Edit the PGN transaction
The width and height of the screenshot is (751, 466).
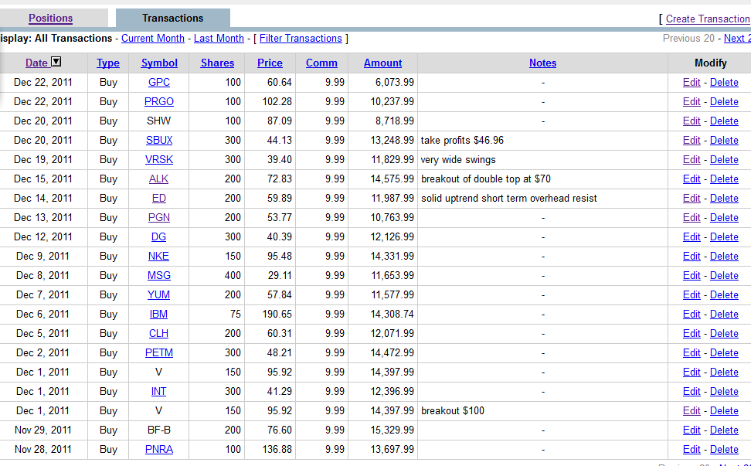point(692,217)
